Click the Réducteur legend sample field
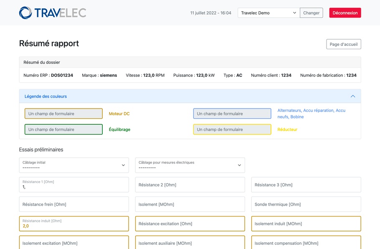This screenshot has width=380, height=249. pos(232,129)
